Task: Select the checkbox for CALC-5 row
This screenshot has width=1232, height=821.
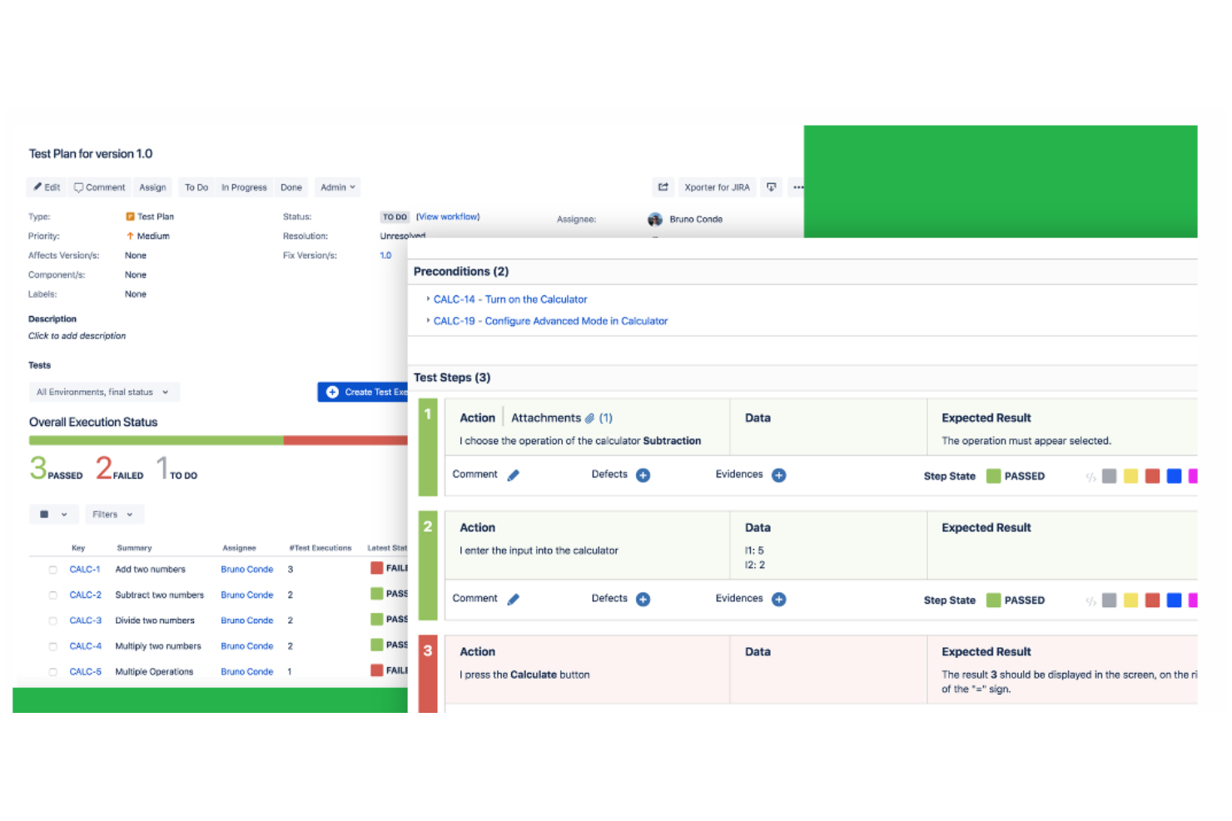Action: click(52, 671)
